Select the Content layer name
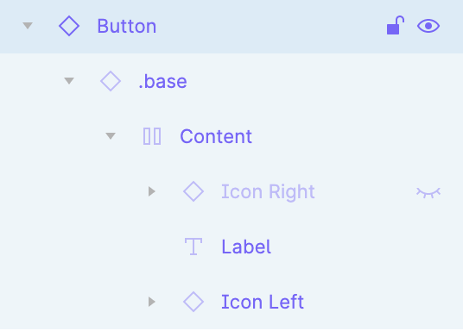 click(216, 136)
